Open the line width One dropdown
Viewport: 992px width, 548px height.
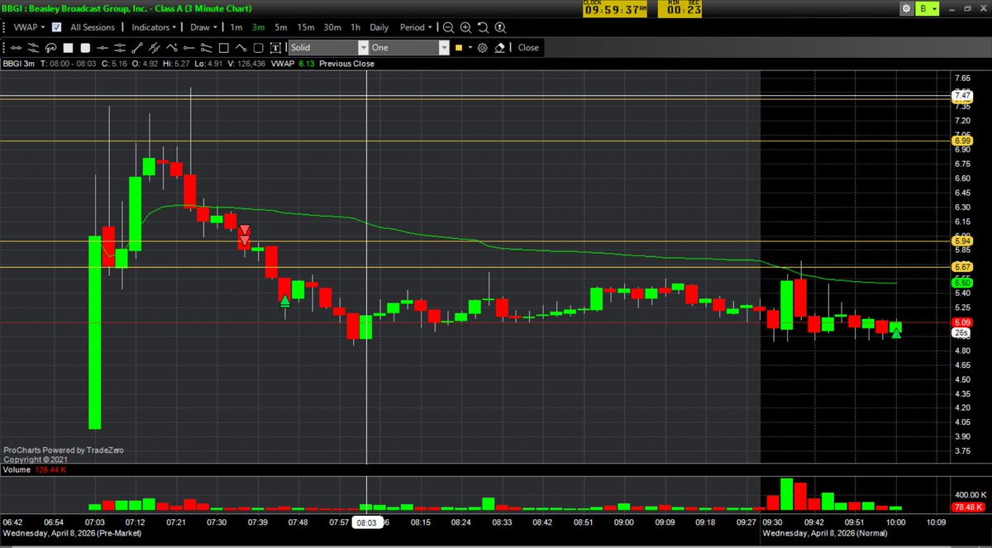click(443, 48)
